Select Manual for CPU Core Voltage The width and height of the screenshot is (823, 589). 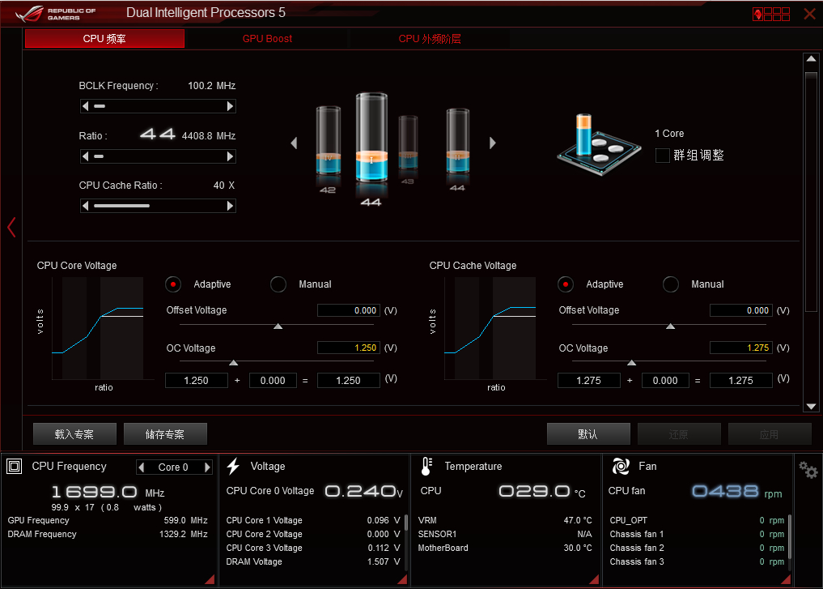coord(278,284)
